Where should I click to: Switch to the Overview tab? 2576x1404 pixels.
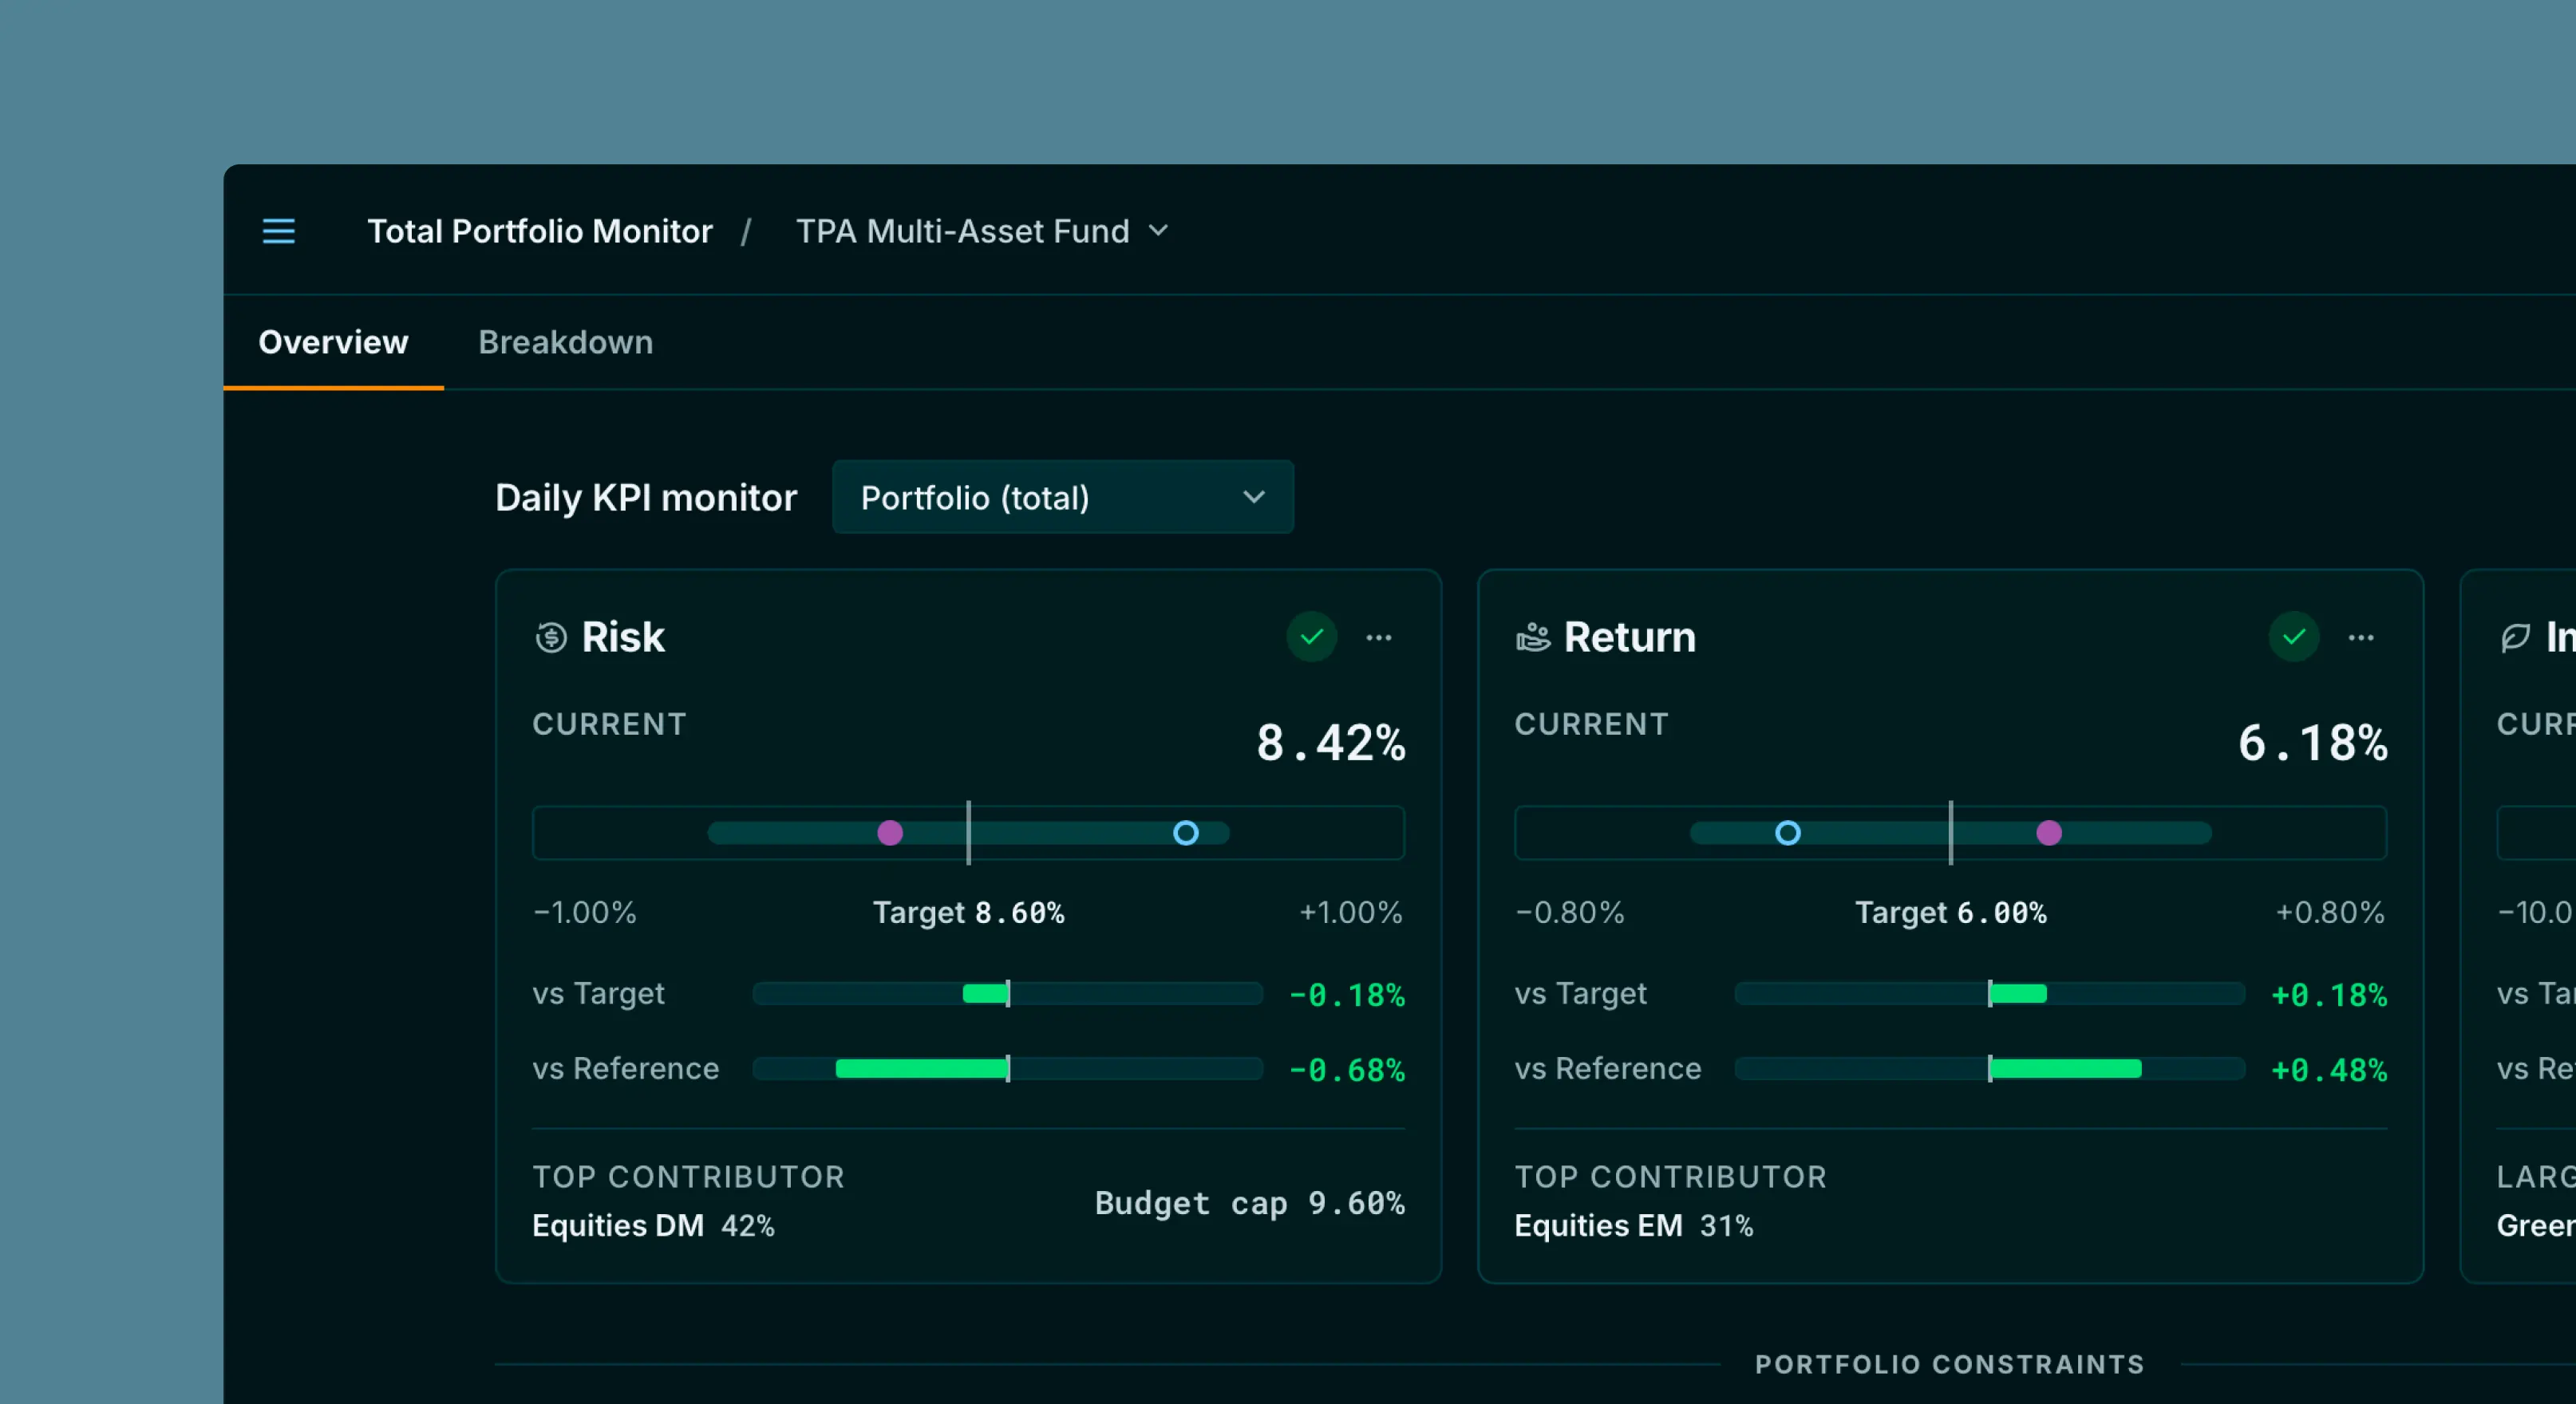click(333, 341)
